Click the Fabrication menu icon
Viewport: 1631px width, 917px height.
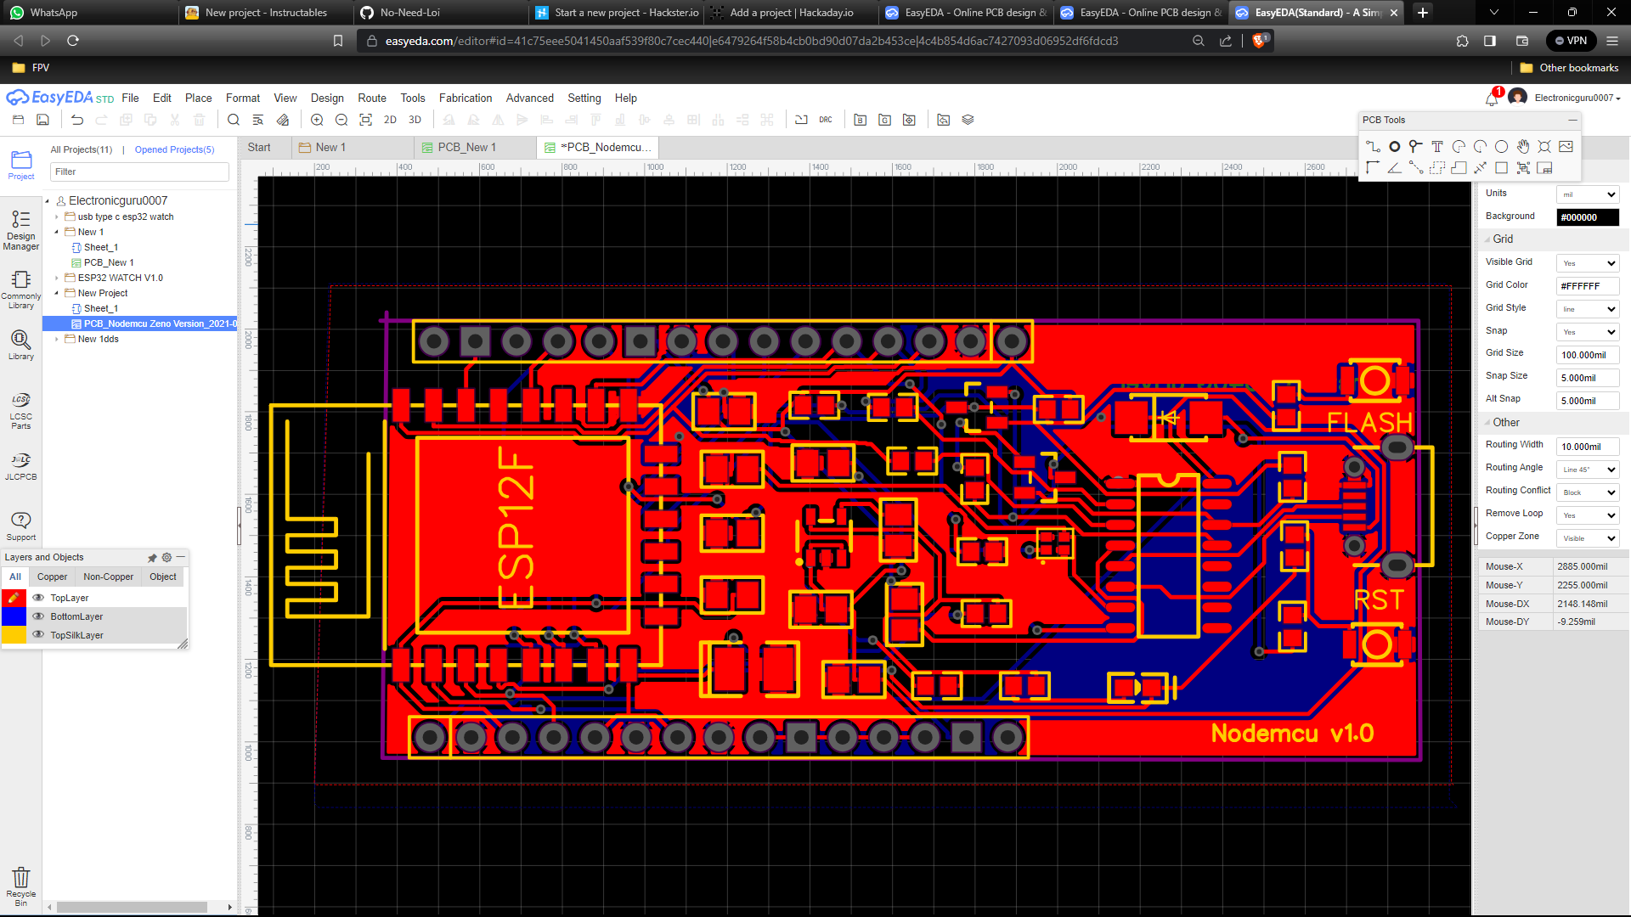pos(463,98)
